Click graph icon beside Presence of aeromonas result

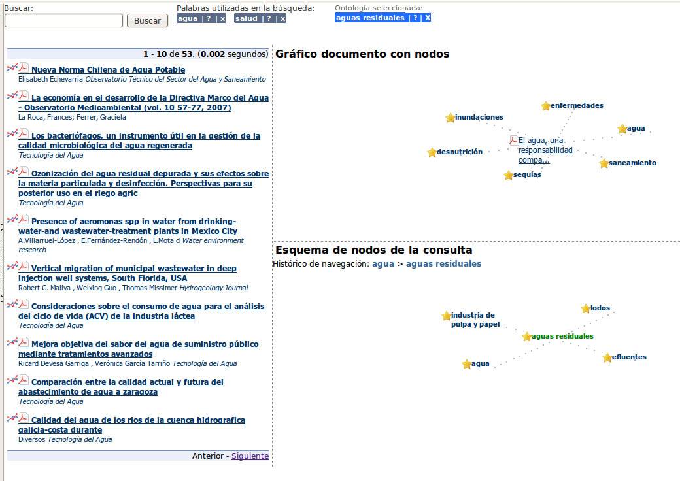tap(12, 220)
